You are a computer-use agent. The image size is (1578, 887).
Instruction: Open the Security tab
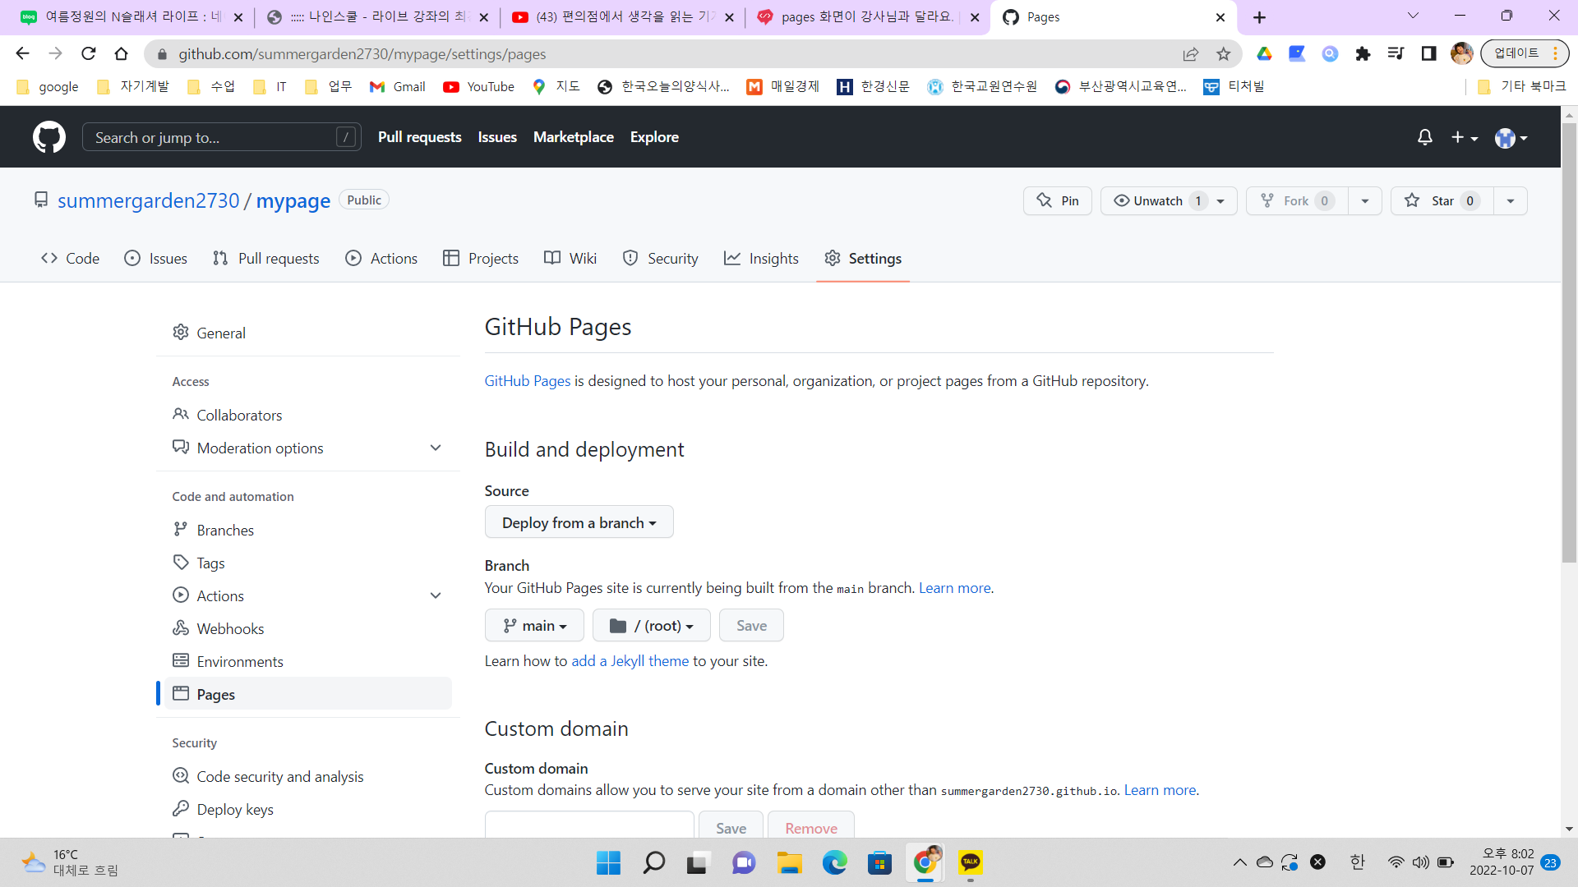click(x=661, y=259)
